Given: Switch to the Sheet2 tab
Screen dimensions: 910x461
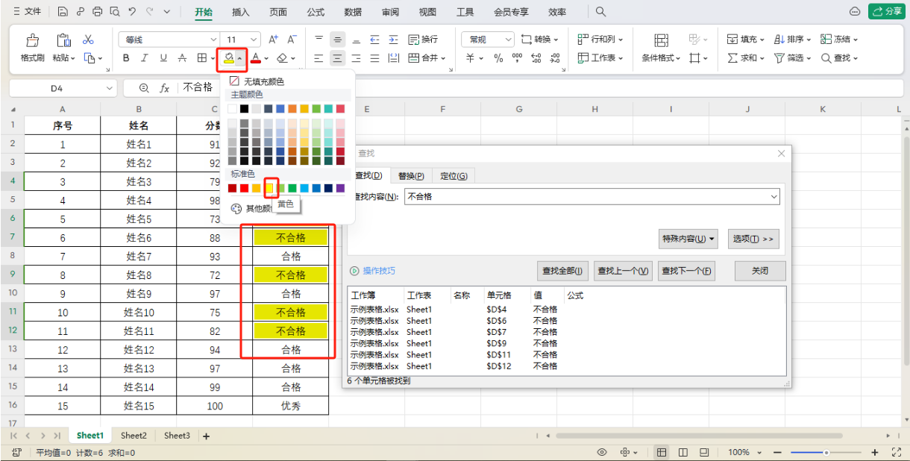Looking at the screenshot, I should point(134,436).
